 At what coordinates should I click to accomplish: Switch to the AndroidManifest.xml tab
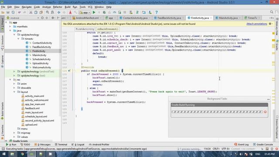[x=87, y=18]
